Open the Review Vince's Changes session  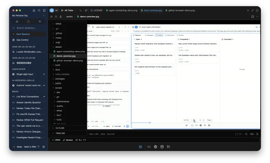pyautogui.click(x=28, y=132)
